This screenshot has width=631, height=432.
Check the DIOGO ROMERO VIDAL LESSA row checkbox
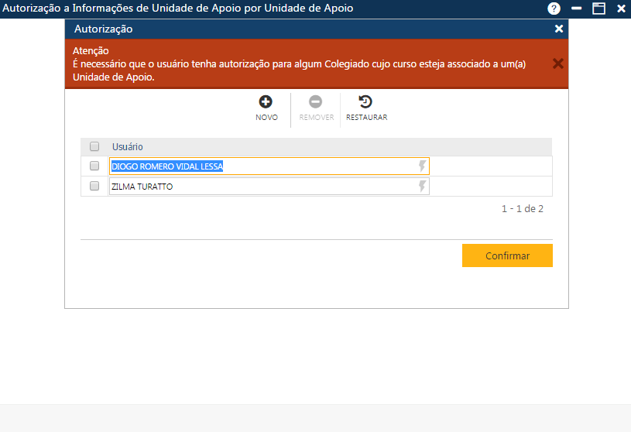click(x=94, y=166)
